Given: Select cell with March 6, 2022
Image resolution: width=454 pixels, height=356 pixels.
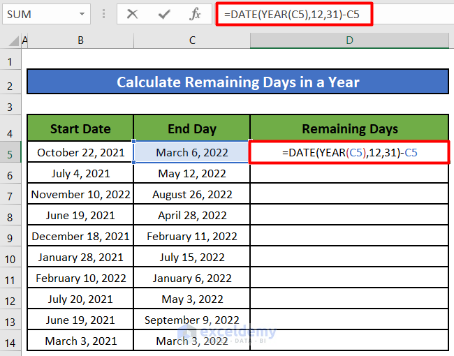Looking at the screenshot, I should pyautogui.click(x=192, y=153).
